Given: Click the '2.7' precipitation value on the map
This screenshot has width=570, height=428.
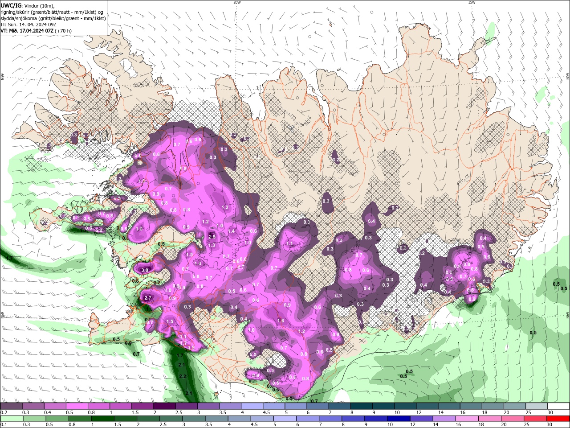Looking at the screenshot, I should click(148, 298).
